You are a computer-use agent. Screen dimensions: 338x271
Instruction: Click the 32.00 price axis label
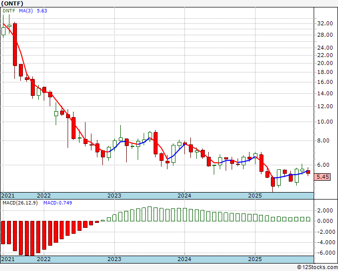pyautogui.click(x=325, y=23)
